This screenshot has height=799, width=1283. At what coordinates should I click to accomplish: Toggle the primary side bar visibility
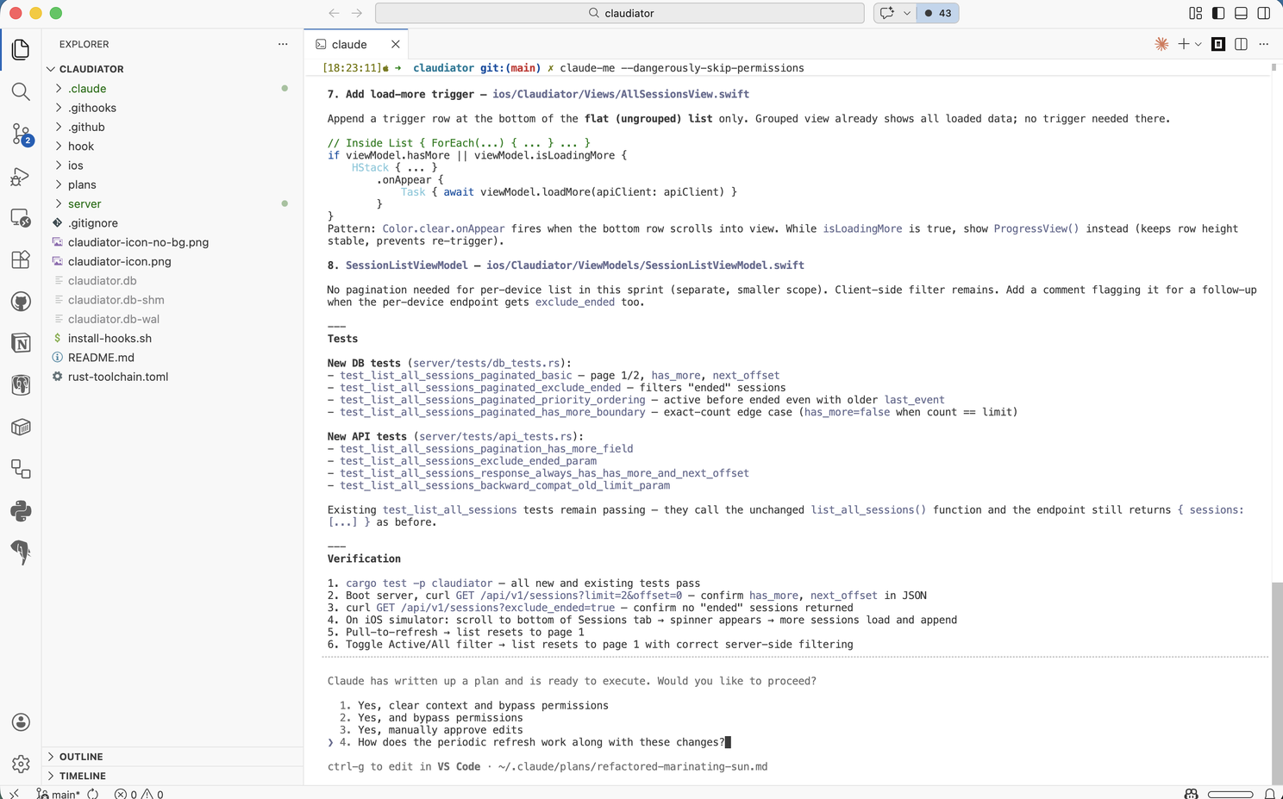click(x=1218, y=13)
